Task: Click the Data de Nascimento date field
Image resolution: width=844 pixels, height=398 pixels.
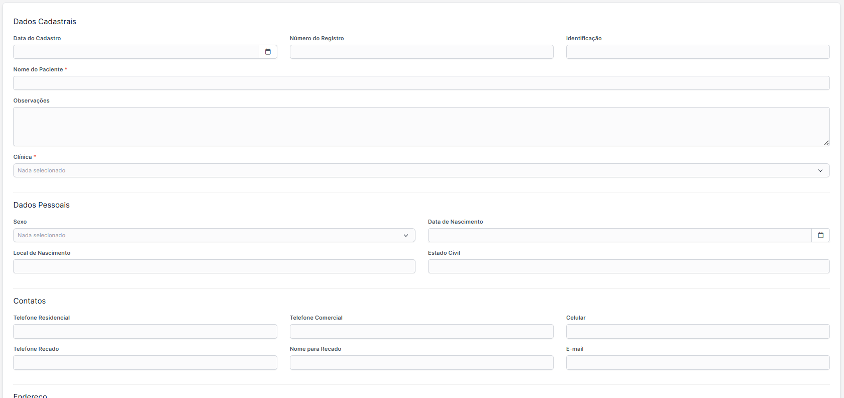Action: [619, 235]
